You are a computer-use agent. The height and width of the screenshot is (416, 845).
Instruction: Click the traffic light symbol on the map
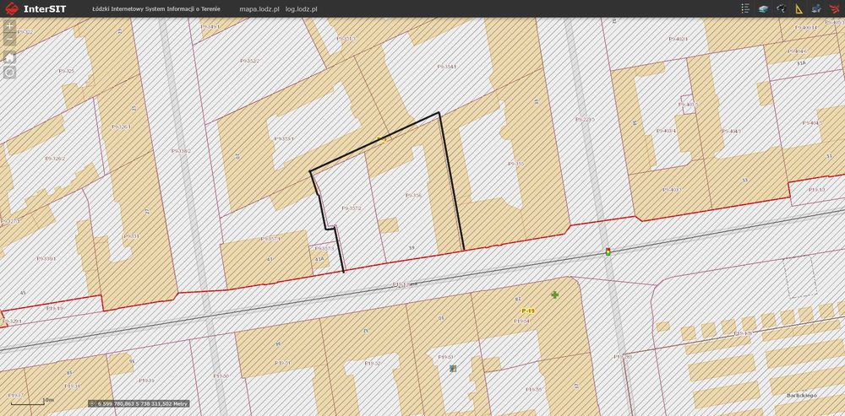(608, 251)
